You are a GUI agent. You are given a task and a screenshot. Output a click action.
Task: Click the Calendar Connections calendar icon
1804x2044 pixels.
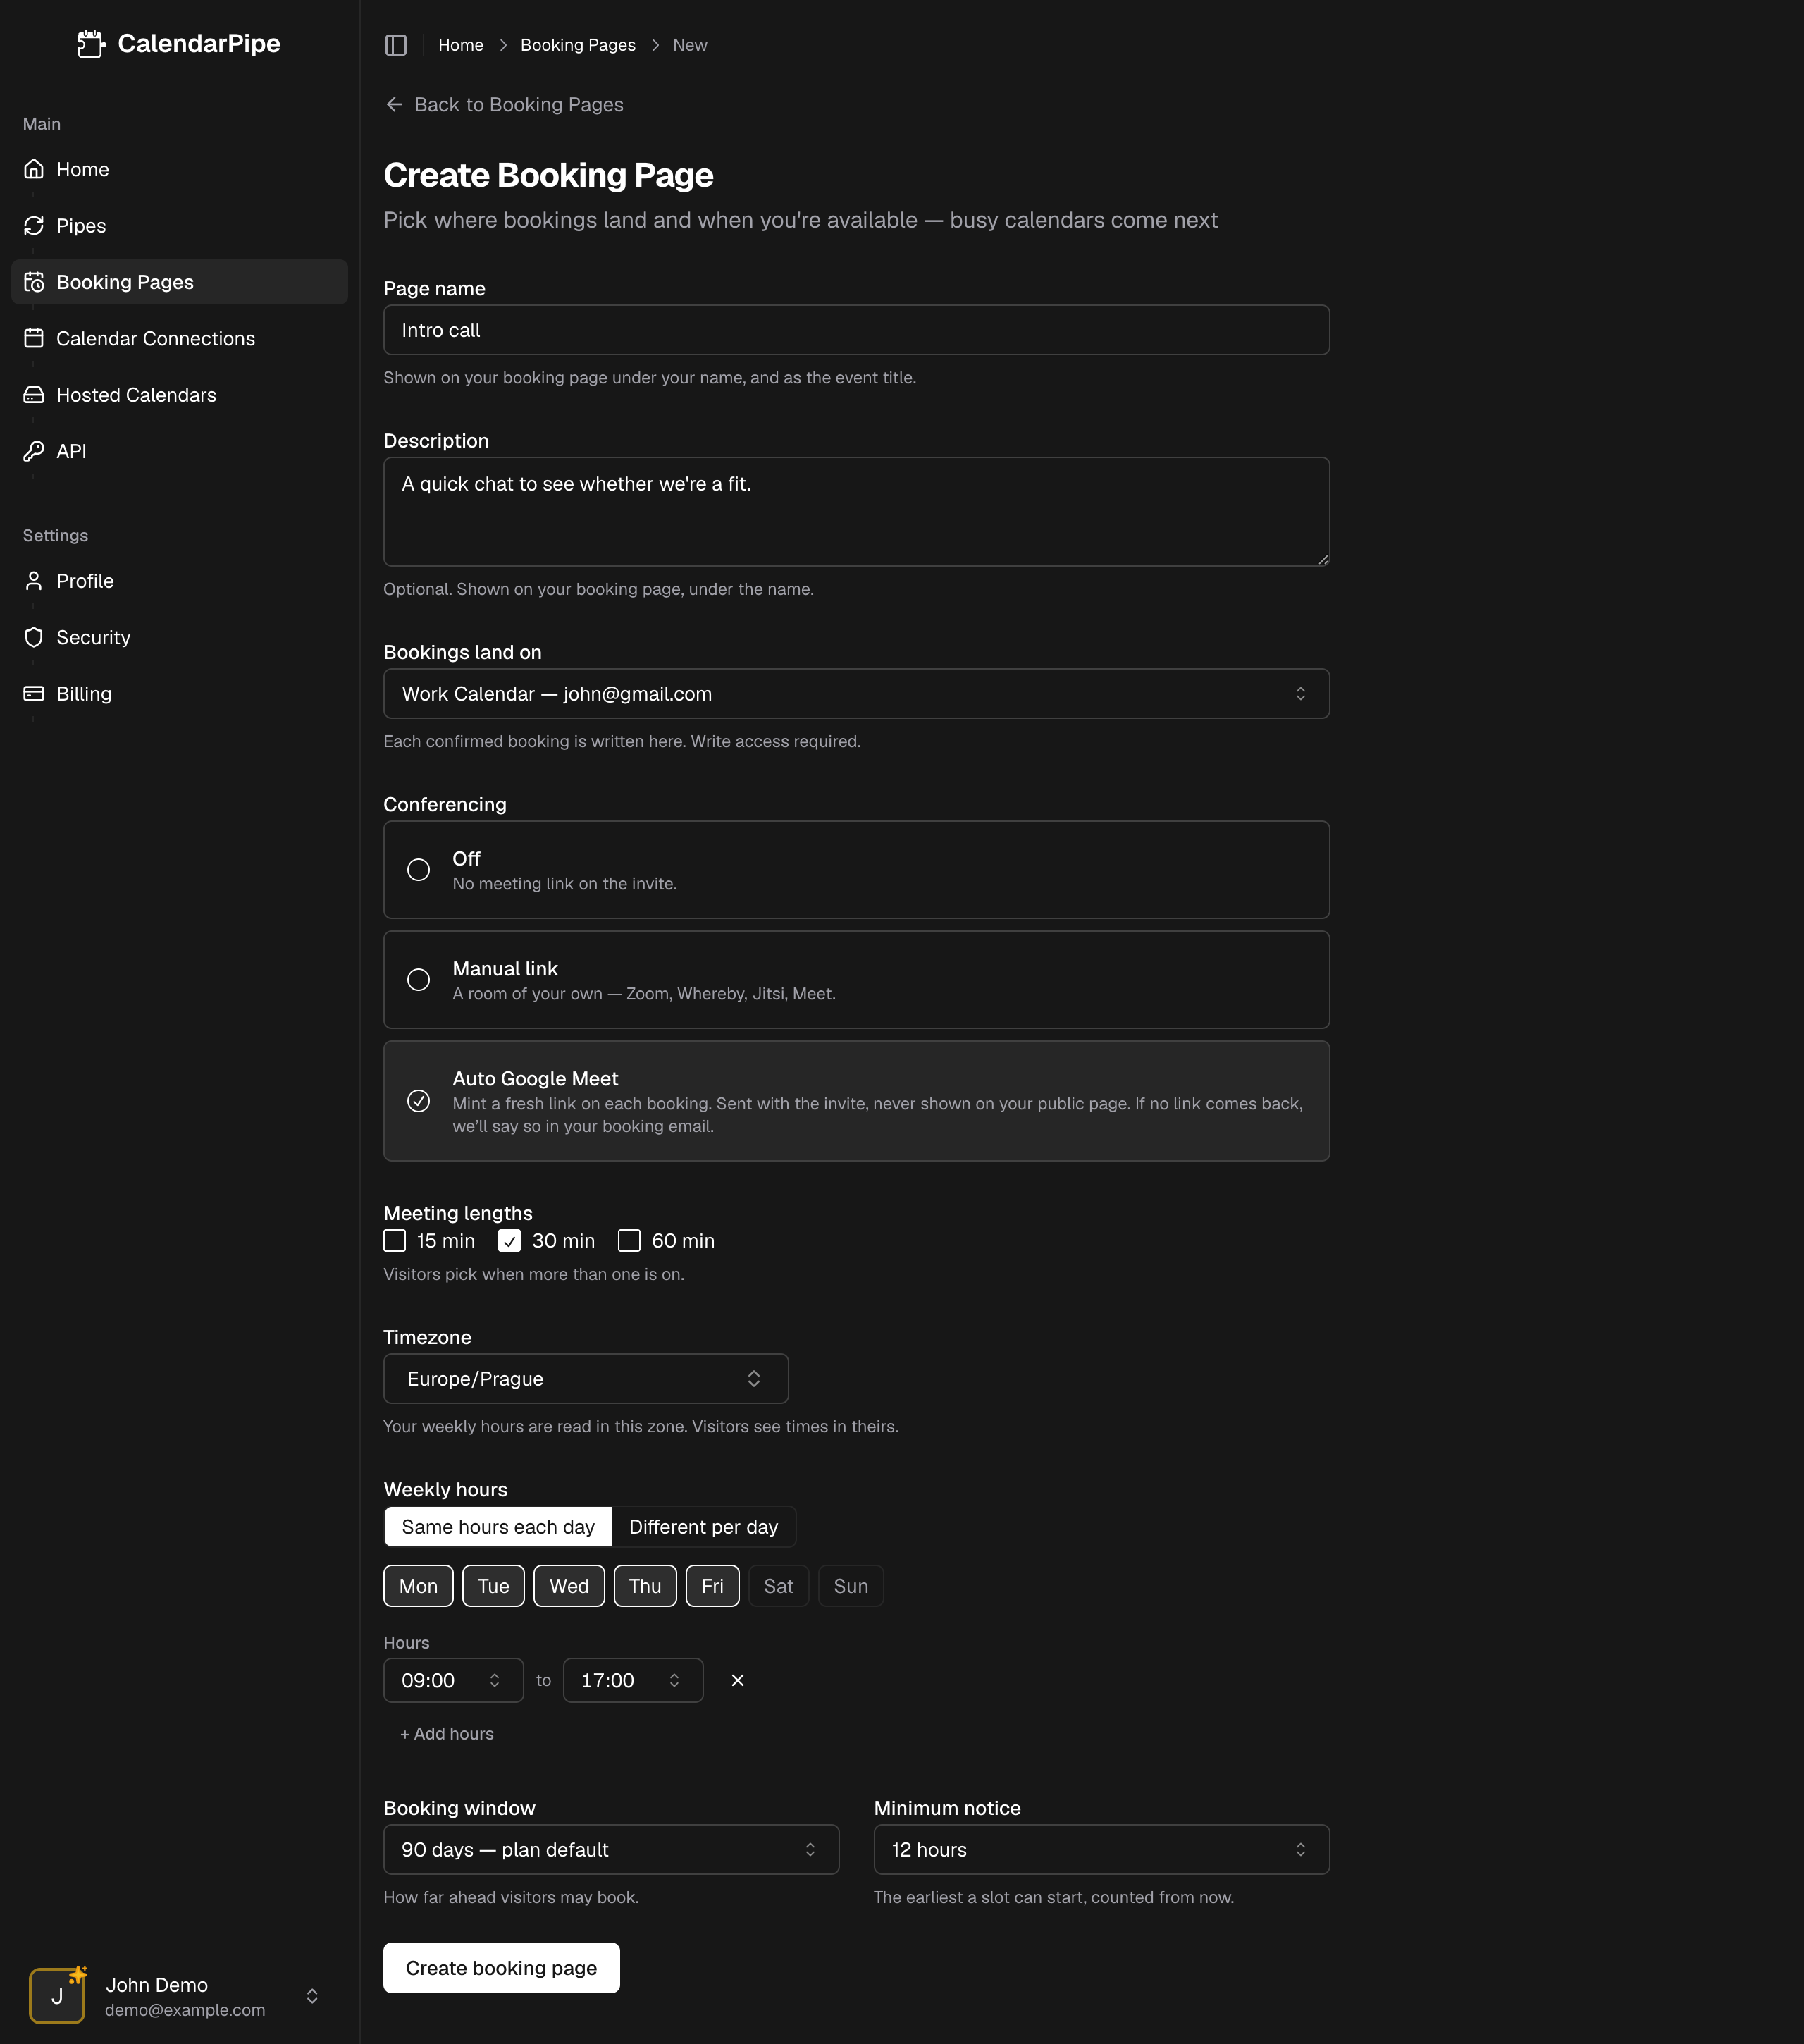[34, 338]
